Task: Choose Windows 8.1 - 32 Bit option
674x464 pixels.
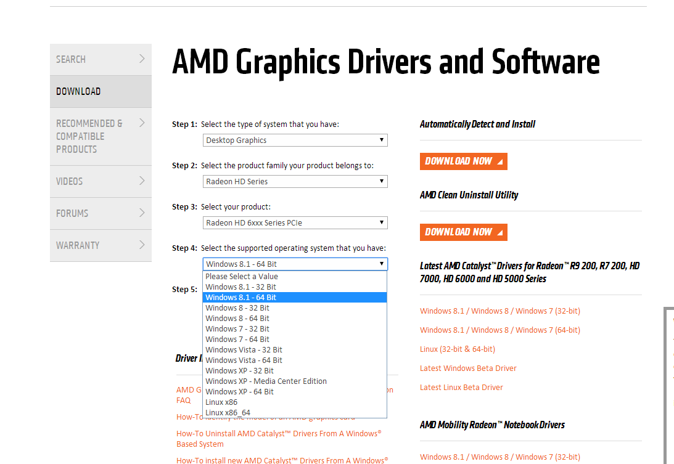Action: pos(295,287)
